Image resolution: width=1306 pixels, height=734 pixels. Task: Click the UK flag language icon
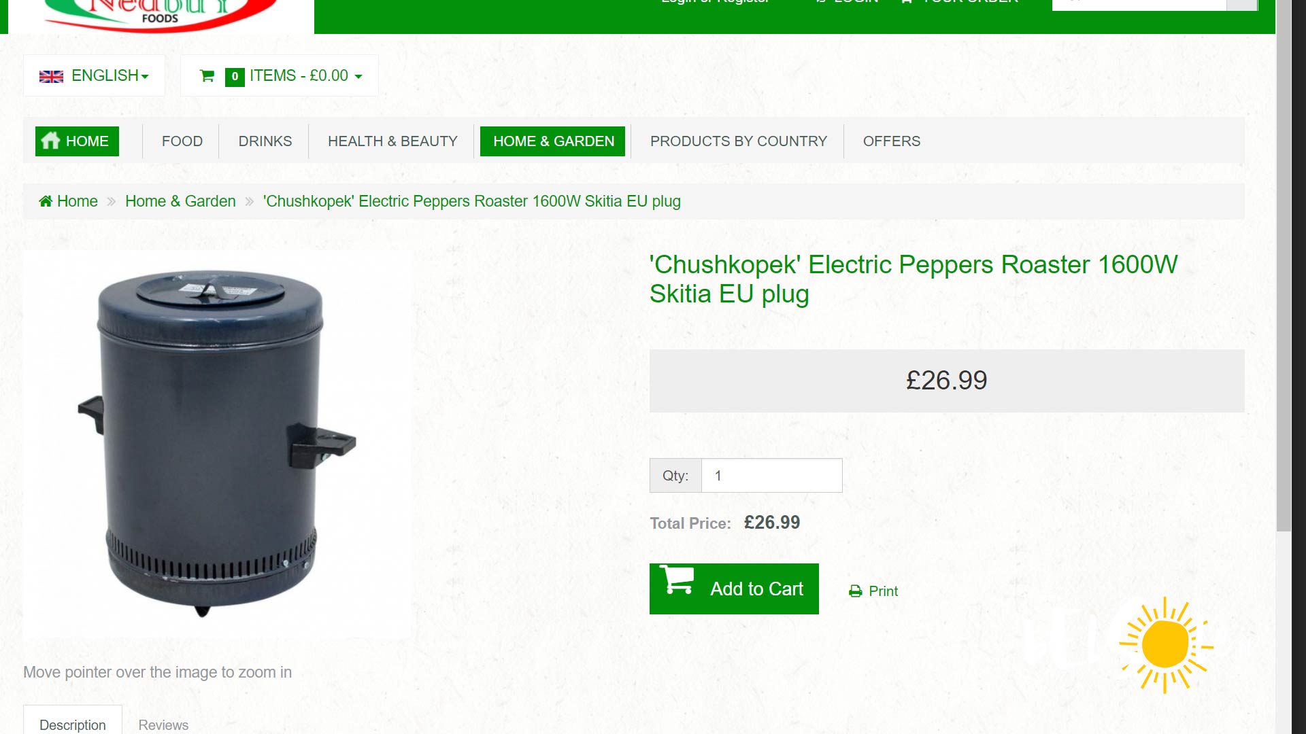(x=51, y=76)
